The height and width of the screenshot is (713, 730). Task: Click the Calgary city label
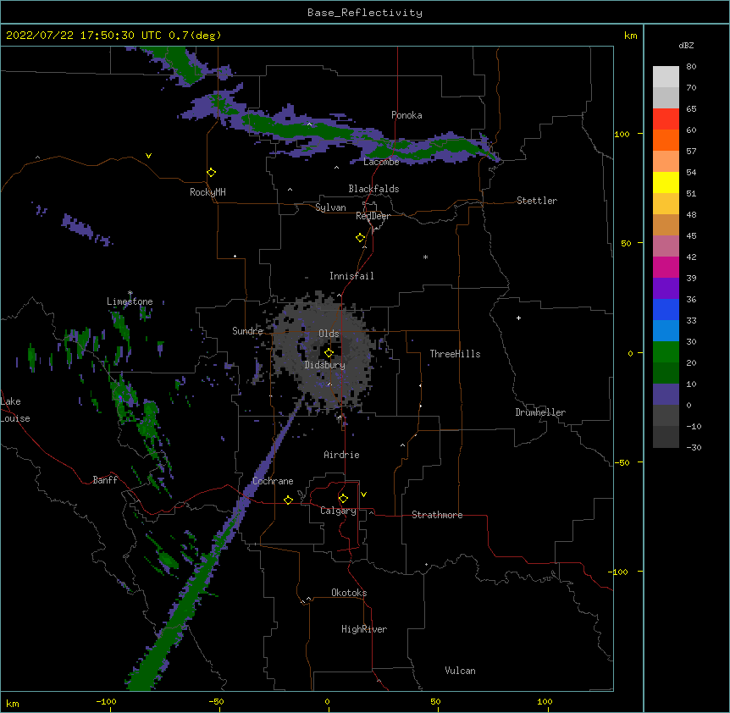[x=338, y=511]
